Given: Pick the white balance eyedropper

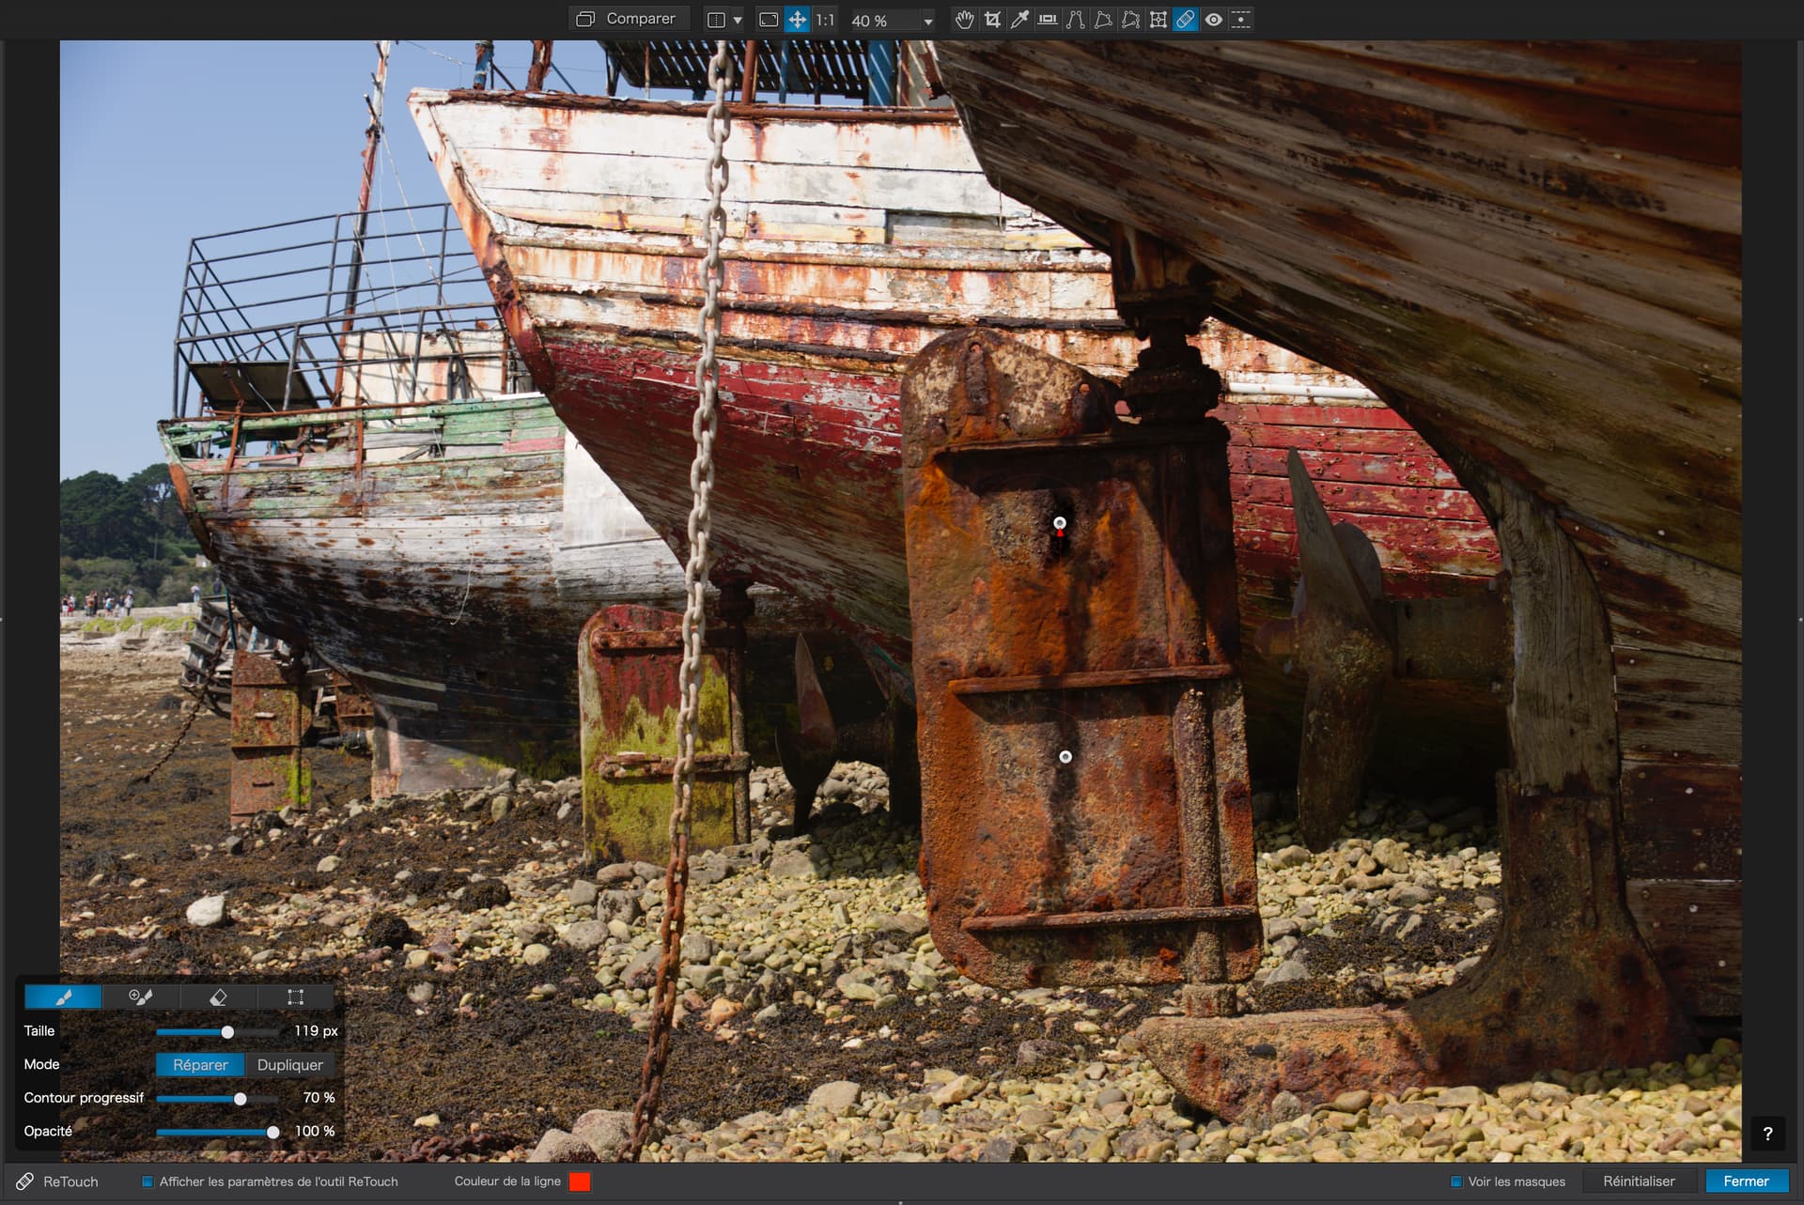Looking at the screenshot, I should (x=1019, y=20).
